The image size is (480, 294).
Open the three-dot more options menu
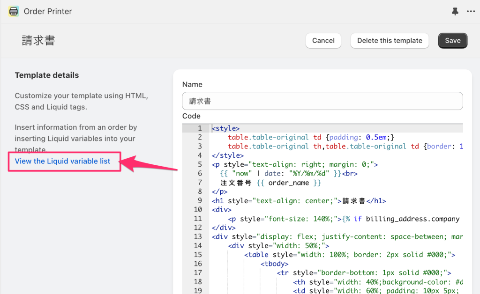click(471, 11)
